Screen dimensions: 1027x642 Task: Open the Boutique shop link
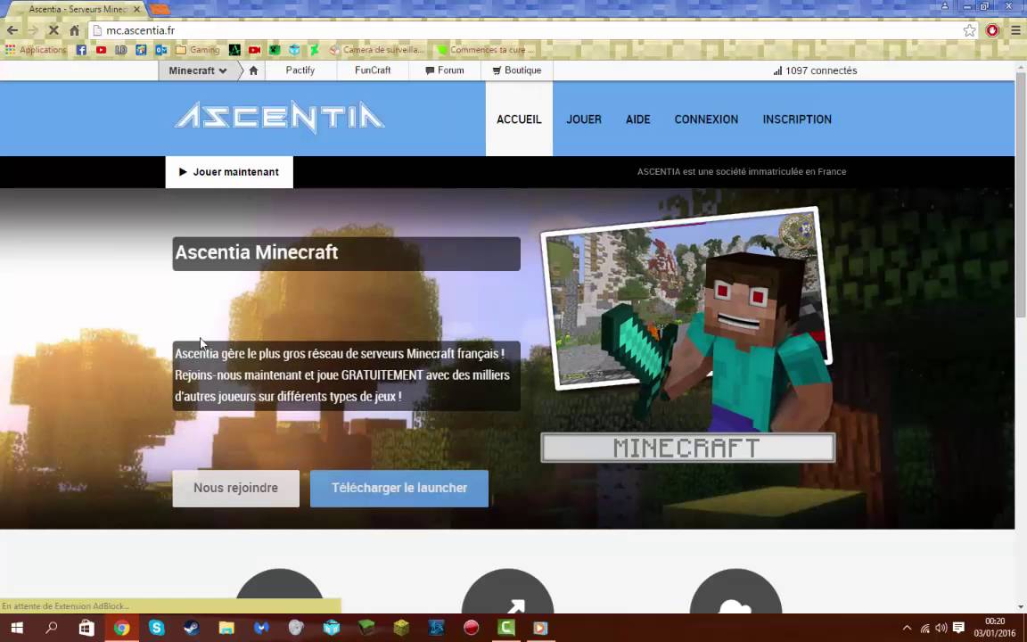pyautogui.click(x=517, y=70)
